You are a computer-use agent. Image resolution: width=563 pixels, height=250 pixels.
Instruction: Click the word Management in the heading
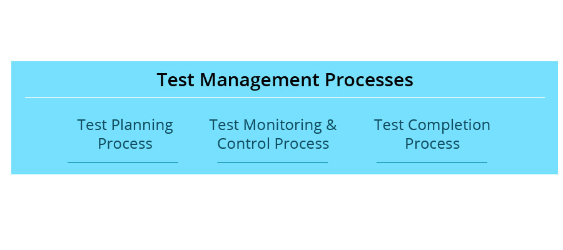click(260, 80)
